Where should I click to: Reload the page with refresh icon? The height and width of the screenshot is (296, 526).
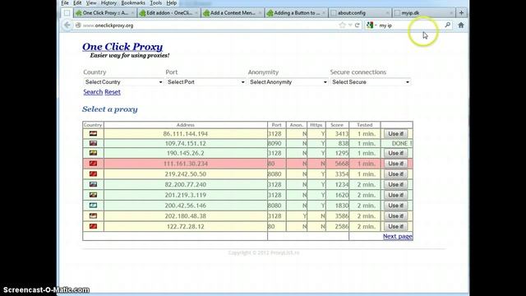click(358, 25)
